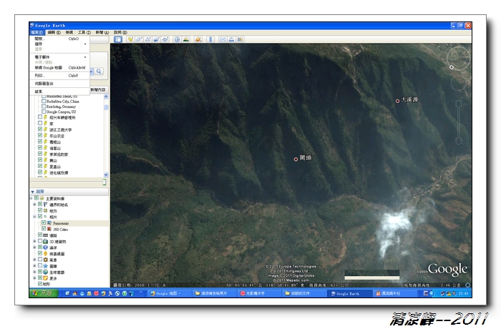Screen dimensions: 501x334
Task: Click the Windows Start button
Action: click(43, 293)
